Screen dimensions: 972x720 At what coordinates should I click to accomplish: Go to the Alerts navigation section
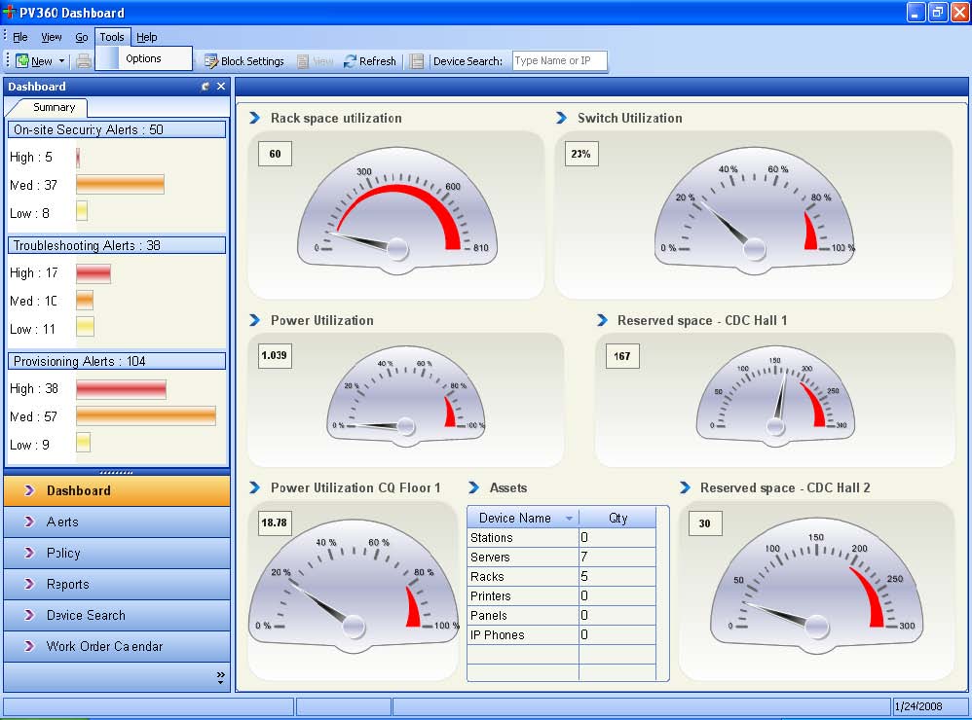click(x=62, y=522)
